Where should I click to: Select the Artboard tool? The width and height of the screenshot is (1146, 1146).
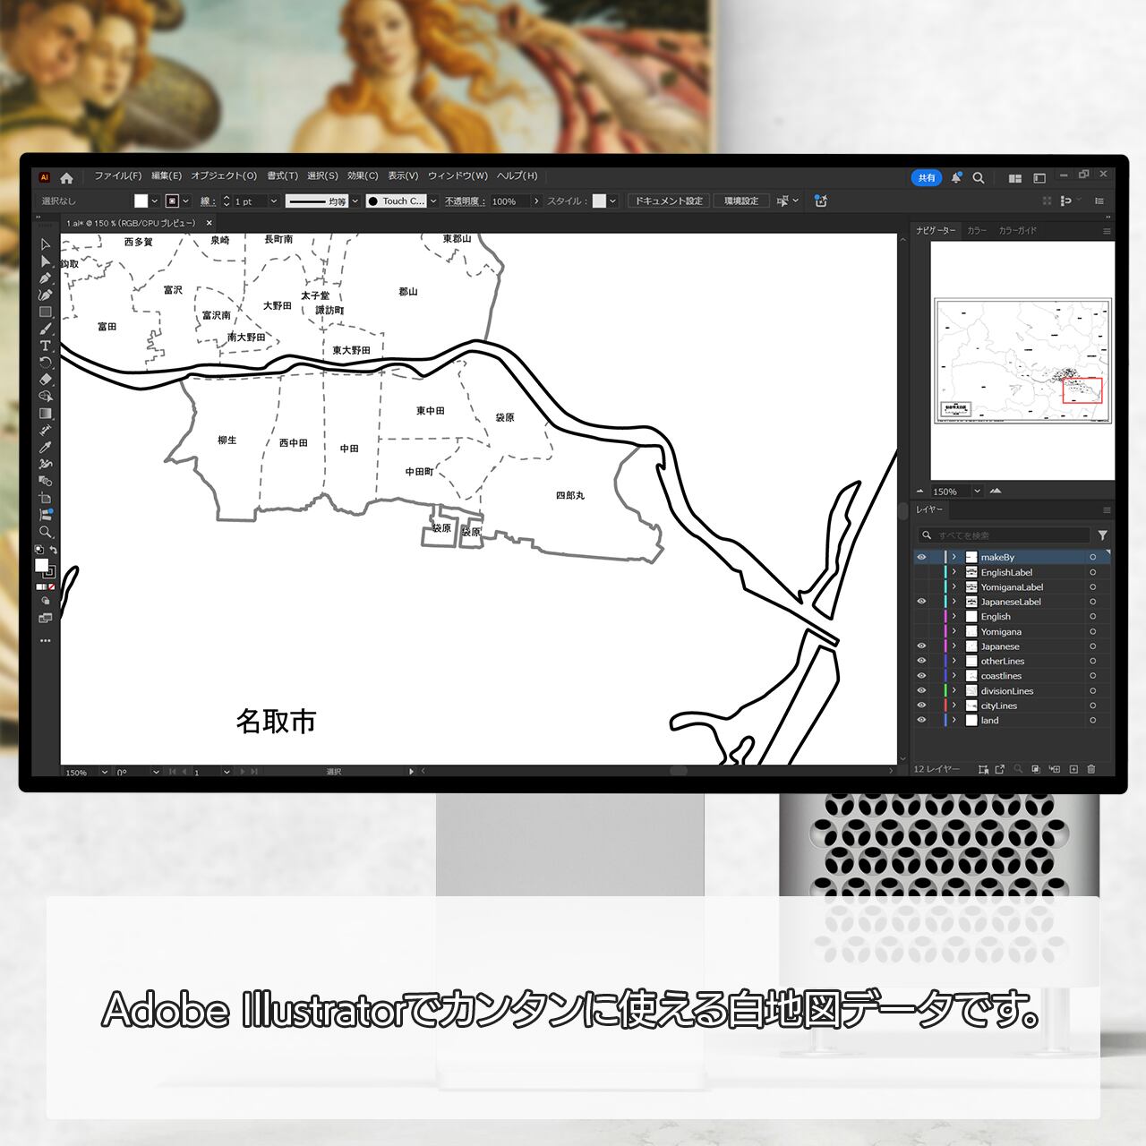point(46,498)
